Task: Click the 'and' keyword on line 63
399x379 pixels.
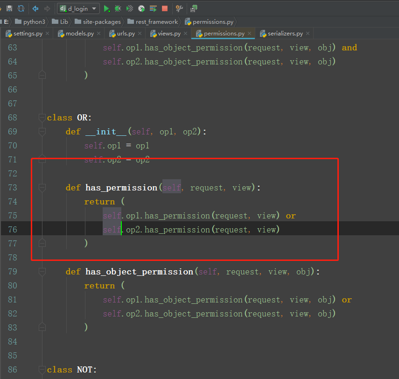Action: (x=350, y=48)
